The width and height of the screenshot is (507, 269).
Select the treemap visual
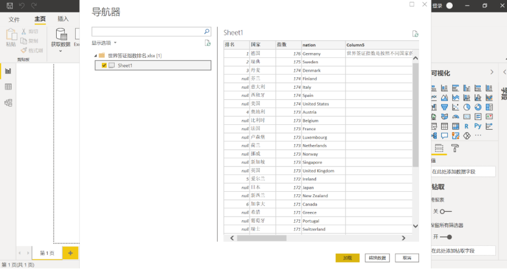[489, 107]
